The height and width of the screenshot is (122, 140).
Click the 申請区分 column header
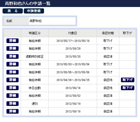pos(35,33)
